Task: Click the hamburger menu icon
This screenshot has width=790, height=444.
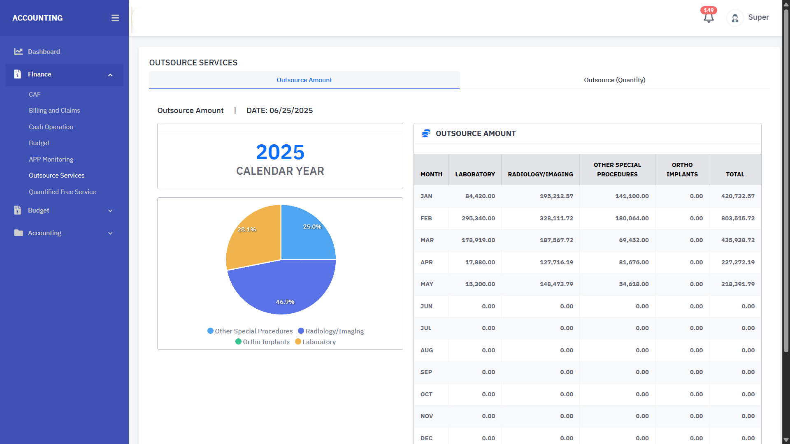Action: (x=115, y=18)
